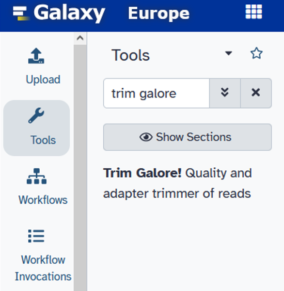The width and height of the screenshot is (284, 291).
Task: Click the Tools panel heading
Action: [130, 55]
